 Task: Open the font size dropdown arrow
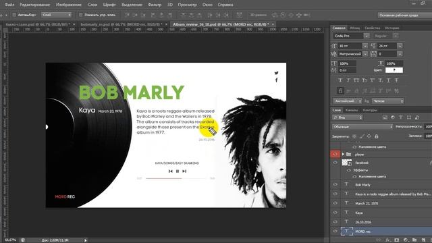(365, 46)
